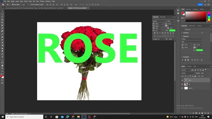
Task: Select the Pen tool
Action: tap(2, 54)
